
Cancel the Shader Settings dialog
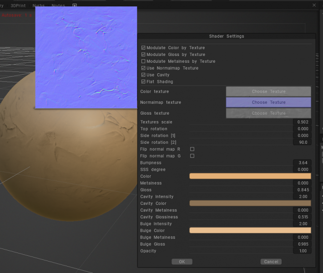(x=271, y=262)
